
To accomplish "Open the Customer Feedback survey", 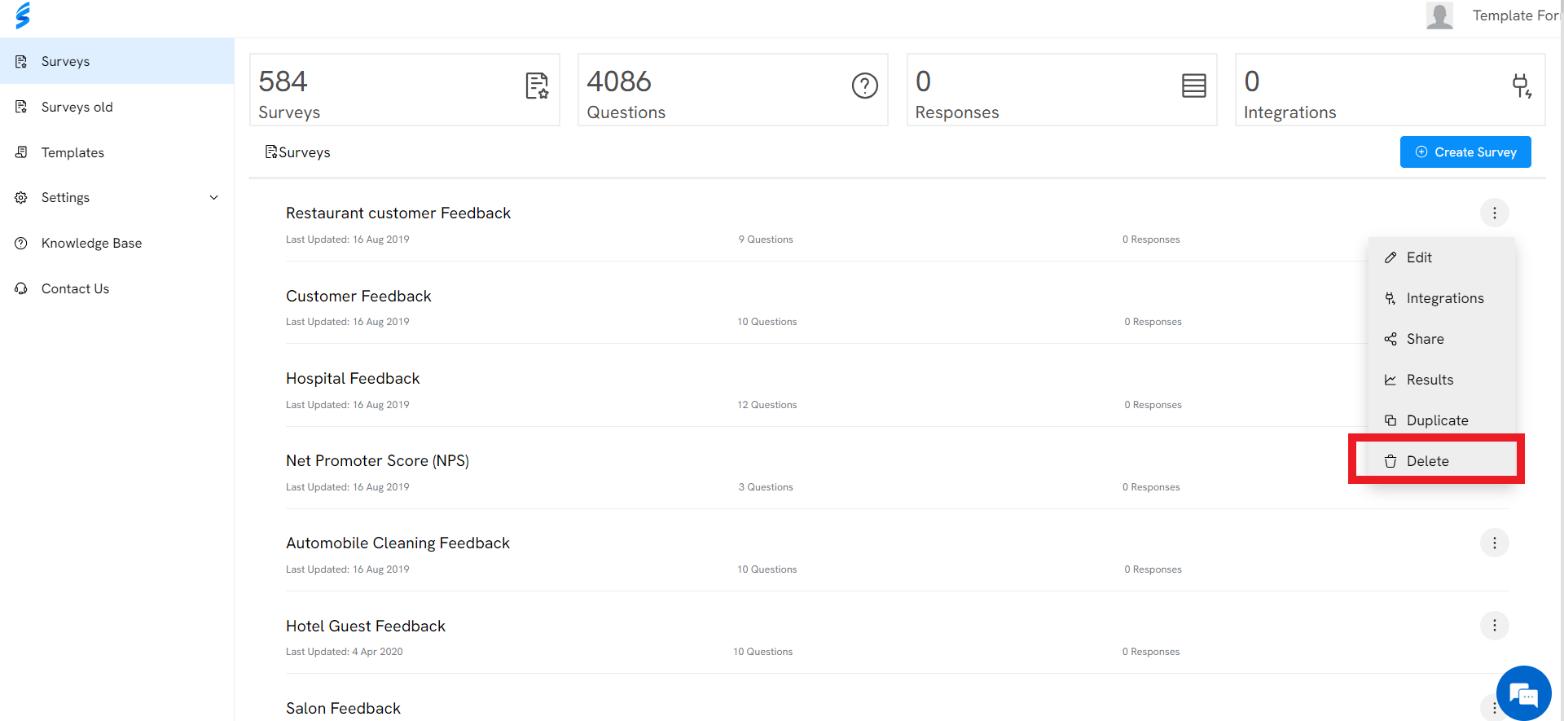I will pyautogui.click(x=358, y=297).
